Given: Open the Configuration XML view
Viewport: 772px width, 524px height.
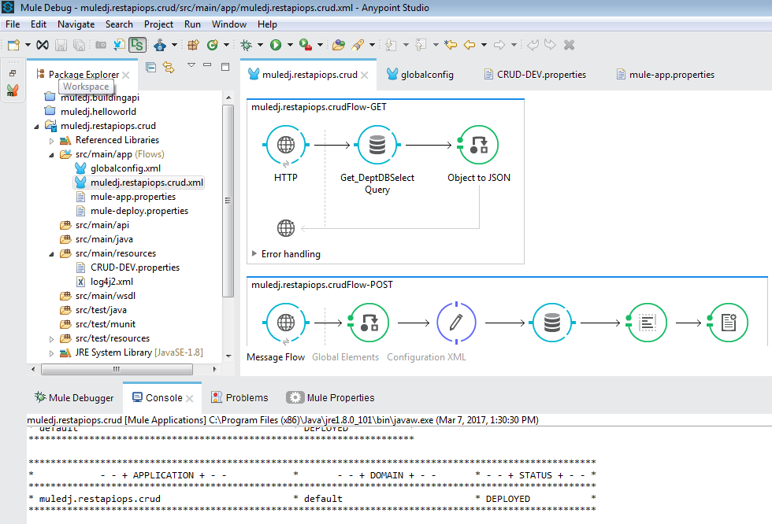Looking at the screenshot, I should pyautogui.click(x=426, y=356).
